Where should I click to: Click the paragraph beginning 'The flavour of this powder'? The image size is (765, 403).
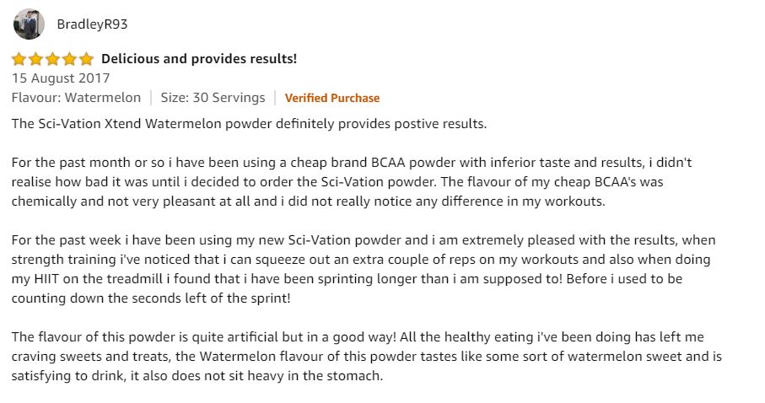point(366,356)
